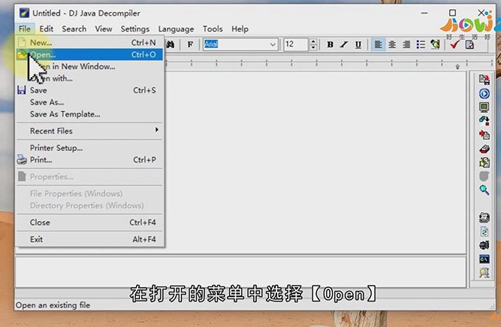This screenshot has height=327, width=501.
Task: Open the command prompt C:\ sidebar icon
Action: (x=484, y=259)
